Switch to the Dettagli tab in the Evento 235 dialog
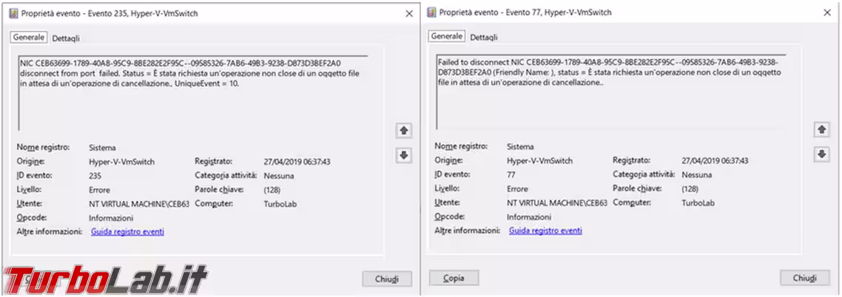 tap(66, 38)
